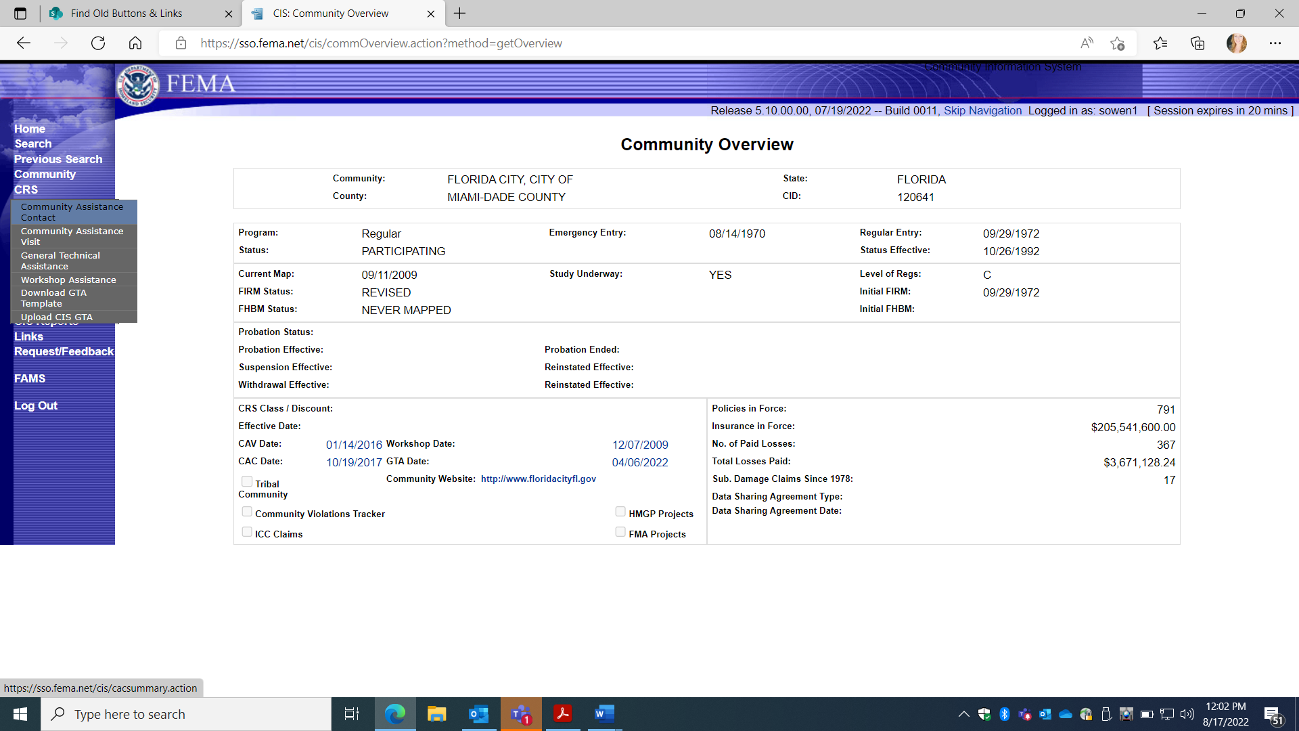Toggle the FMA Projects checkbox
Screen dimensions: 1299x731
pos(620,532)
